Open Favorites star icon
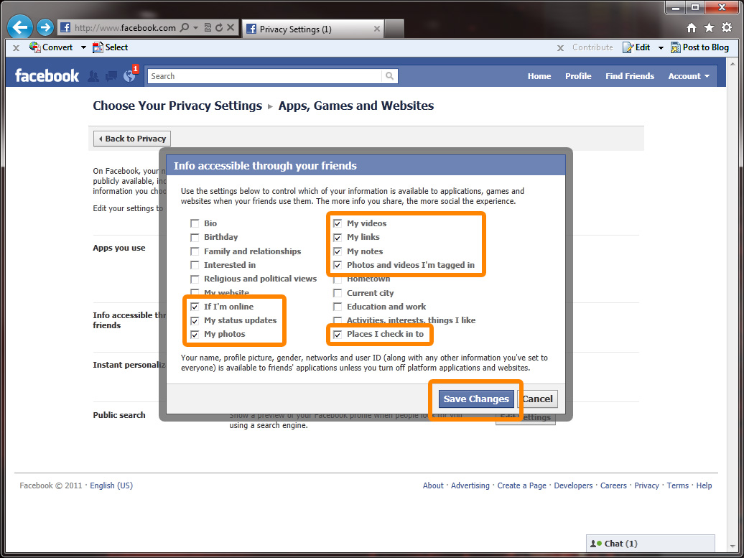 pyautogui.click(x=709, y=28)
